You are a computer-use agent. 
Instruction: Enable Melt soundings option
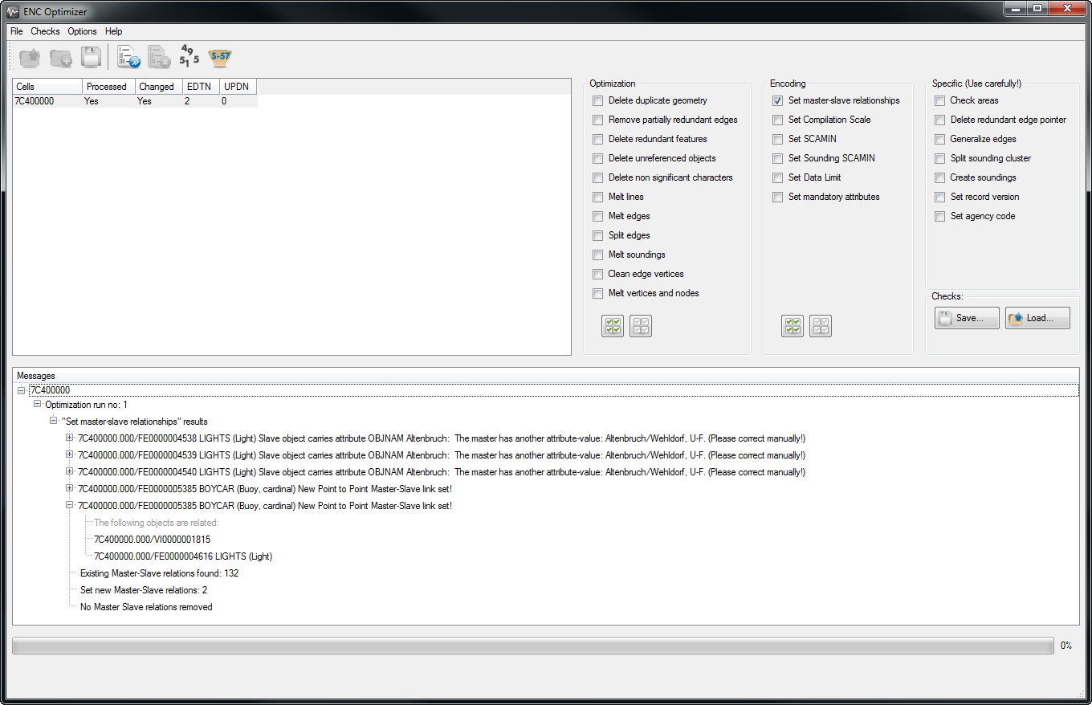(x=597, y=255)
